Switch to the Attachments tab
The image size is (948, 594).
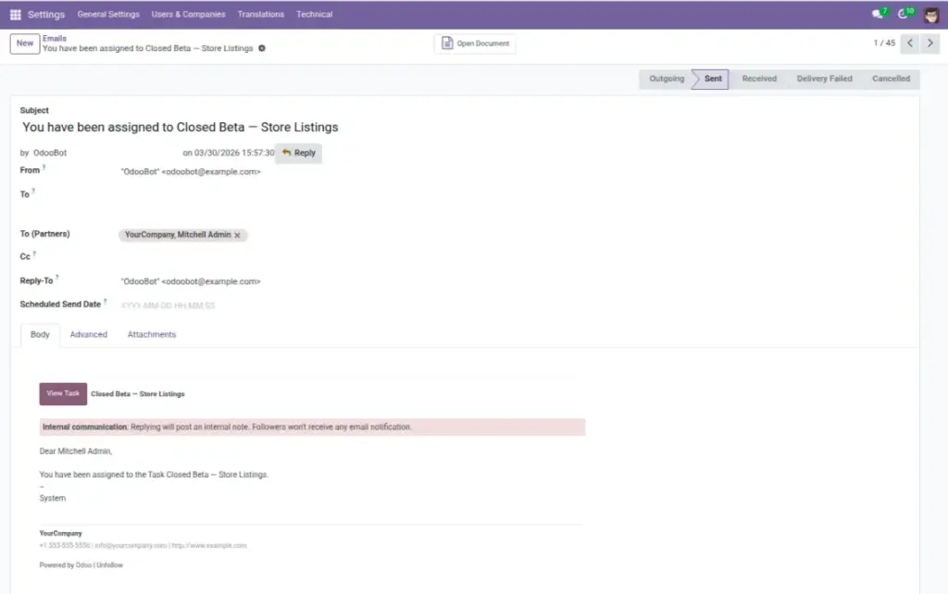(x=152, y=335)
